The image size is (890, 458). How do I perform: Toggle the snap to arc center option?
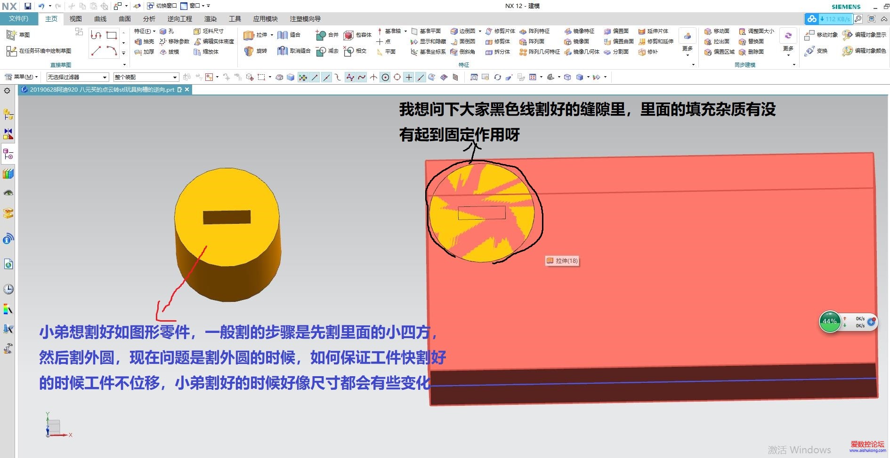click(x=385, y=78)
